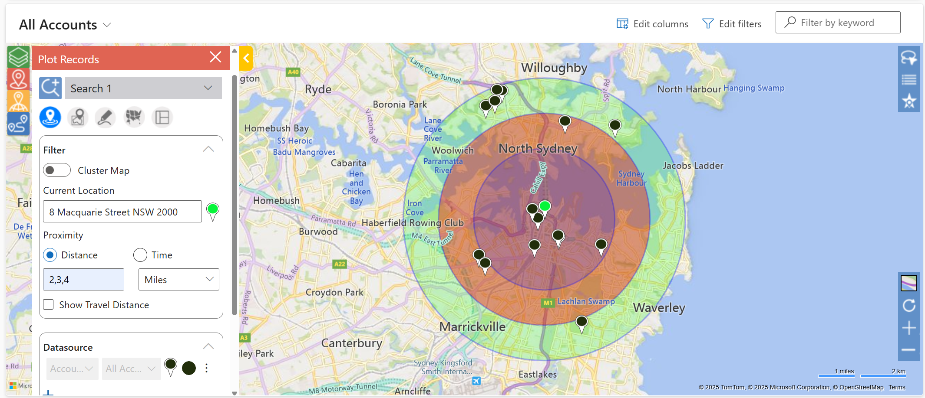This screenshot has height=398, width=925.
Task: Click the Current Location address field
Action: [122, 212]
